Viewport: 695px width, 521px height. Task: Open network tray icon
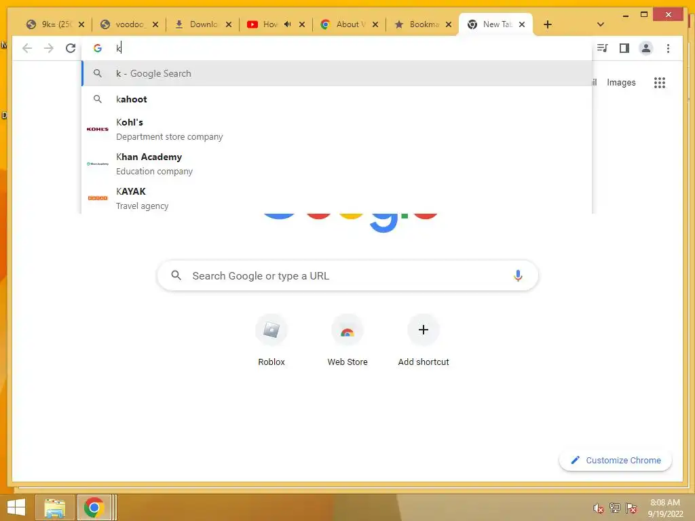pyautogui.click(x=615, y=508)
